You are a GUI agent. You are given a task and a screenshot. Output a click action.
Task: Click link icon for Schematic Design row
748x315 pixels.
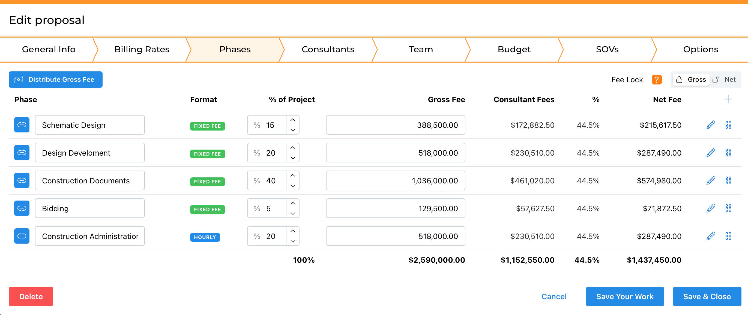(x=22, y=125)
